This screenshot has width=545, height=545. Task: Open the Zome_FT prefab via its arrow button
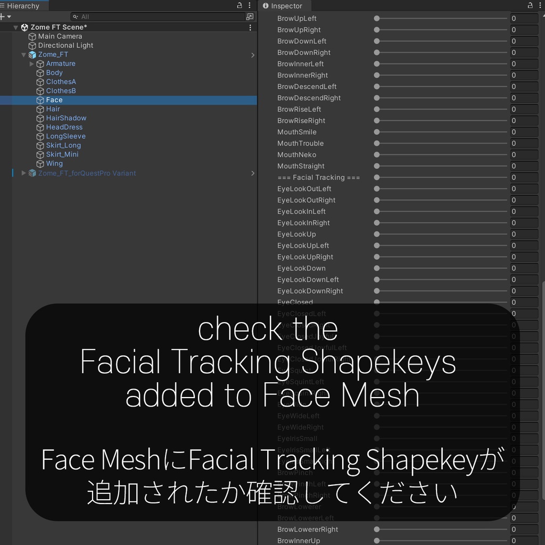click(x=253, y=55)
